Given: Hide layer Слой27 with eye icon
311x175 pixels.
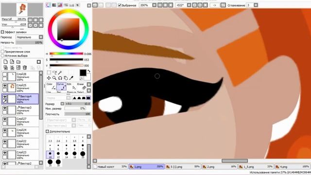Looking at the screenshot, I should (4, 119).
